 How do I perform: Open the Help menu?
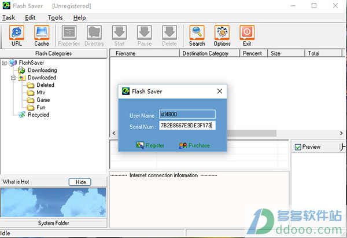[79, 17]
